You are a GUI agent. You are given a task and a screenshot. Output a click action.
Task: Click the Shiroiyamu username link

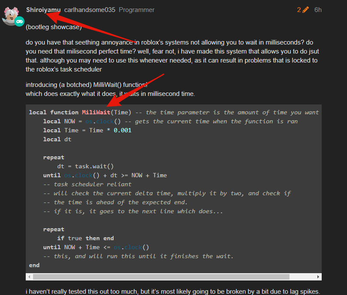[43, 10]
